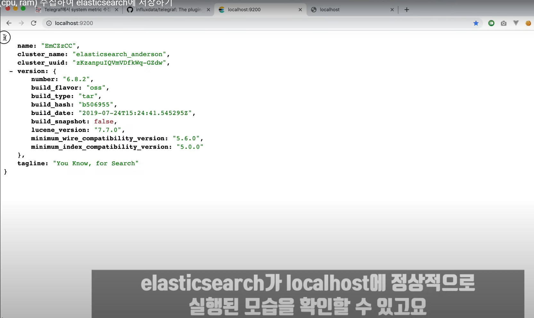Reload the localhost:9200 page
534x318 pixels.
(x=34, y=23)
